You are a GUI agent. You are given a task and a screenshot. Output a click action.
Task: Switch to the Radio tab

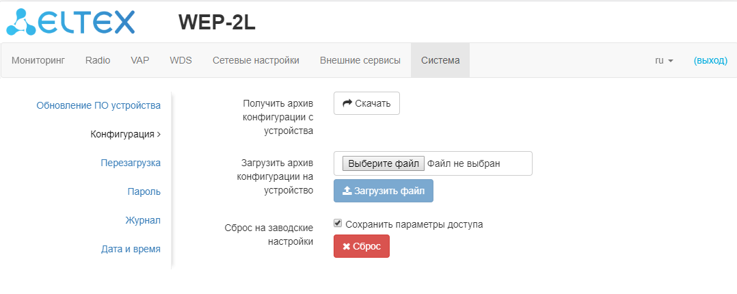(98, 60)
